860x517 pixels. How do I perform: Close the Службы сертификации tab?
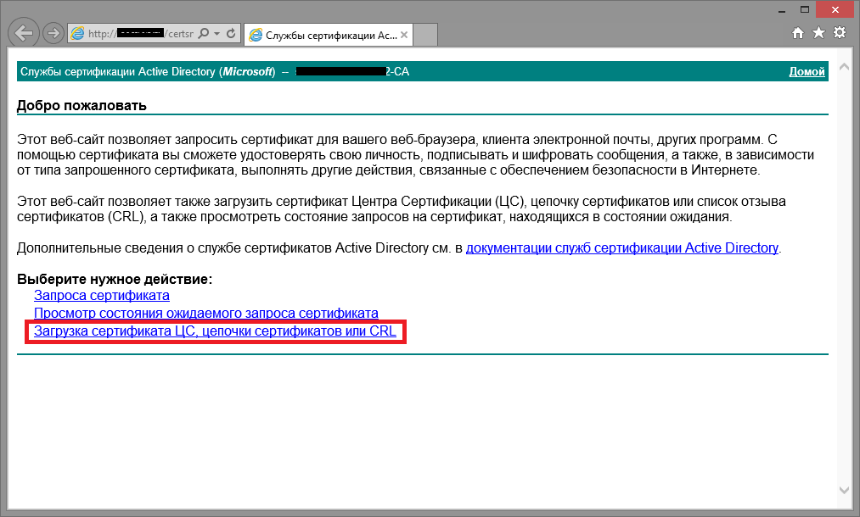[x=404, y=35]
